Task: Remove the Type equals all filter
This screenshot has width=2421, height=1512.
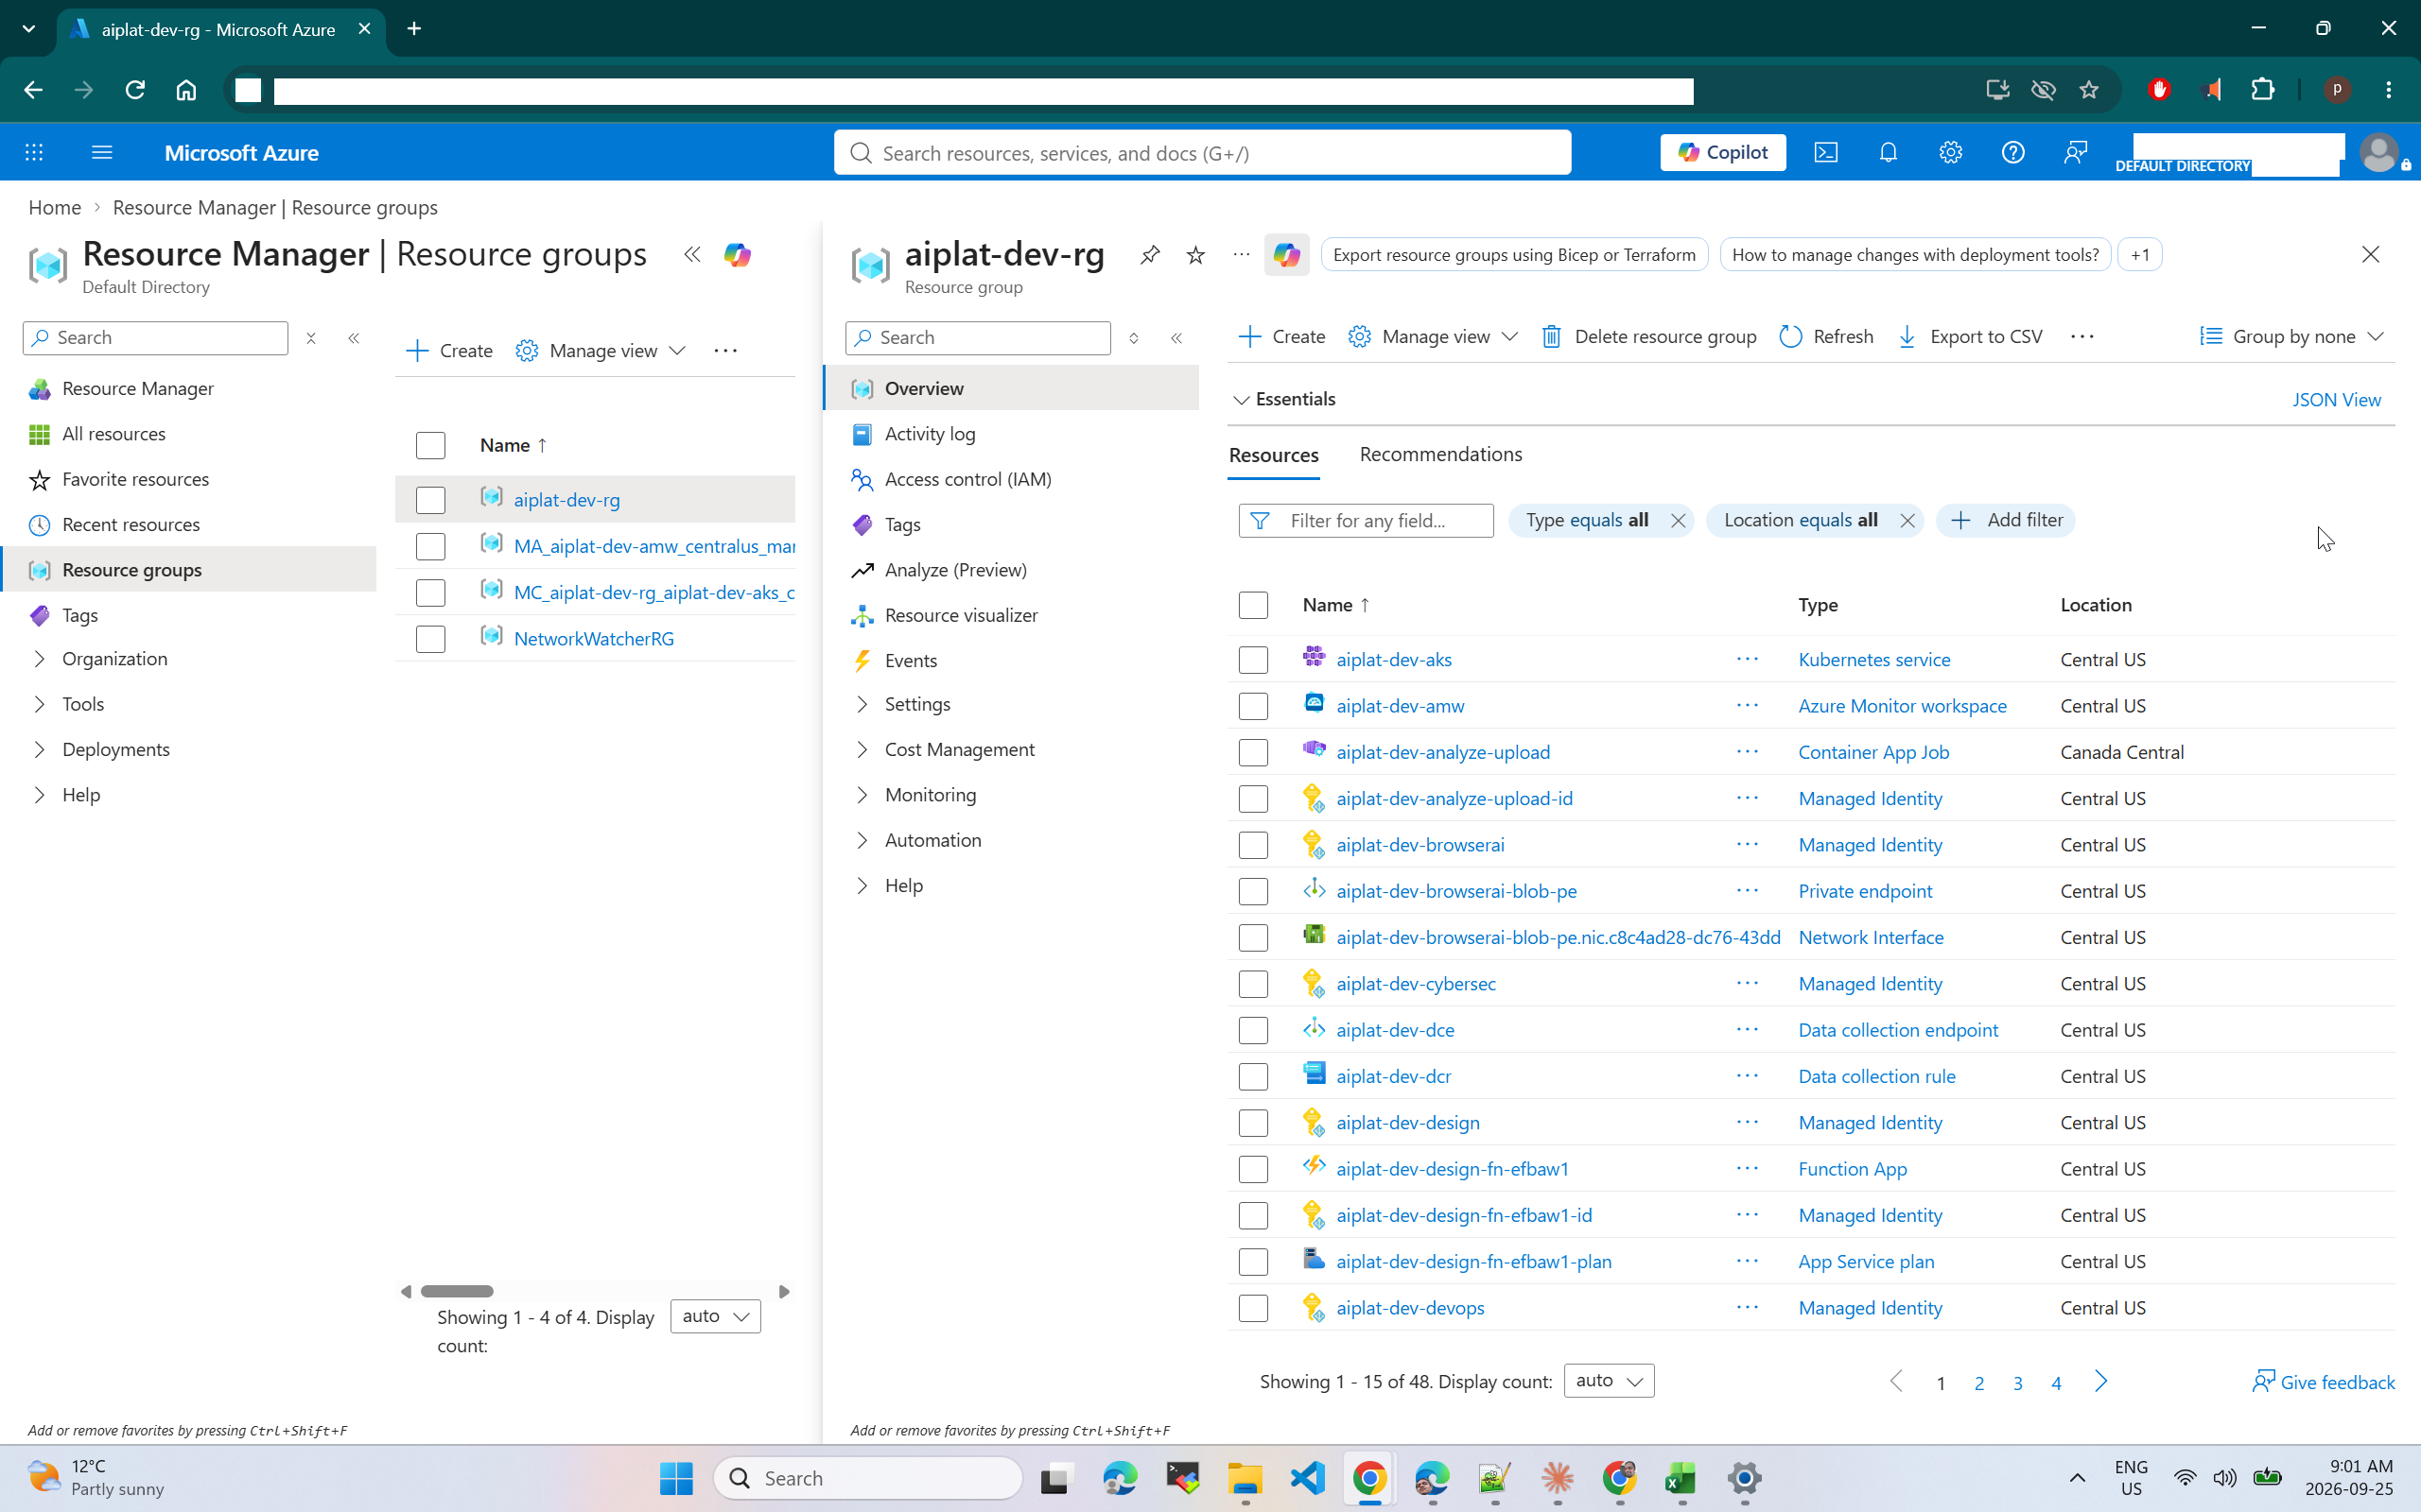Action: pos(1678,521)
